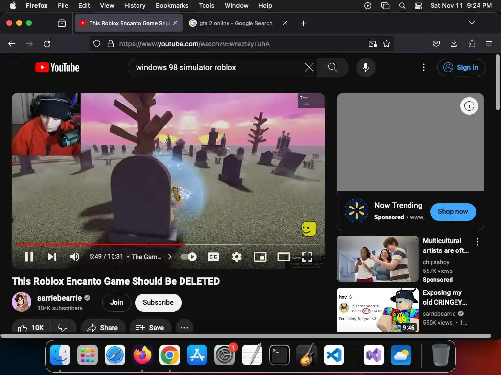Toggle the autoplay switch
This screenshot has height=375, width=501.
(188, 257)
